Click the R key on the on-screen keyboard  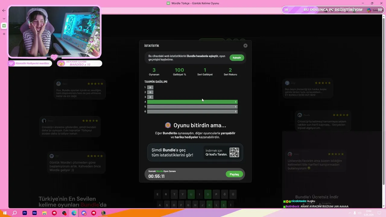pos(166,194)
